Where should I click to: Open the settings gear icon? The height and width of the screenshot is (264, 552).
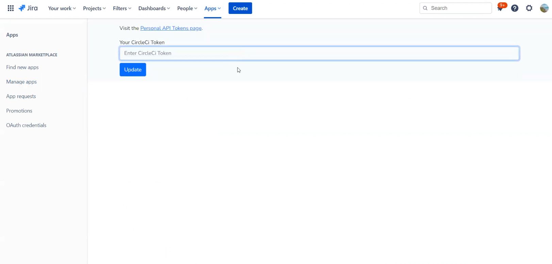tap(529, 8)
